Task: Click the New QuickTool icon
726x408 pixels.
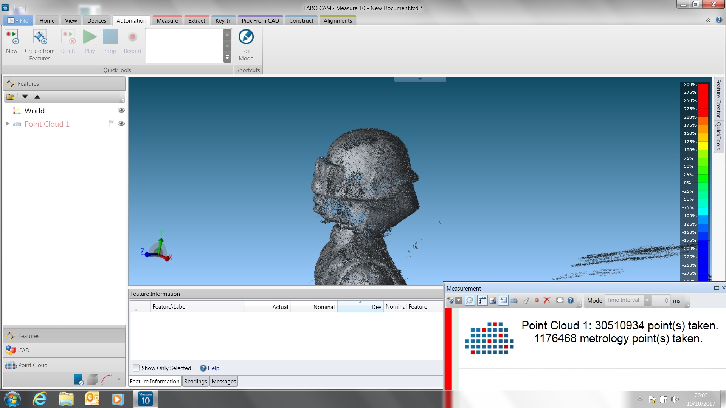Action: [x=12, y=37]
